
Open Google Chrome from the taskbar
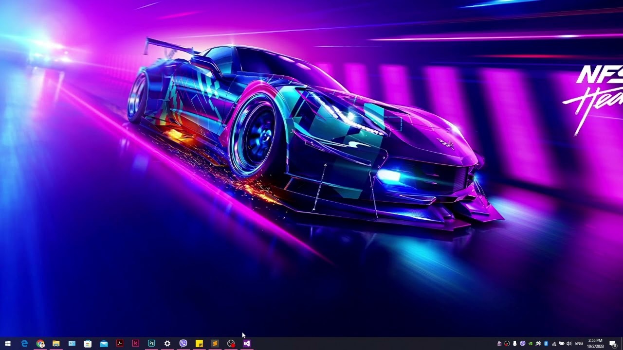(x=40, y=344)
